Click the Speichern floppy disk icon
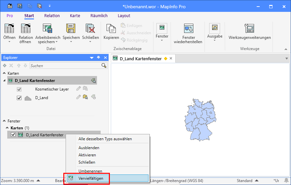This screenshot has width=291, height=185. [x=71, y=28]
